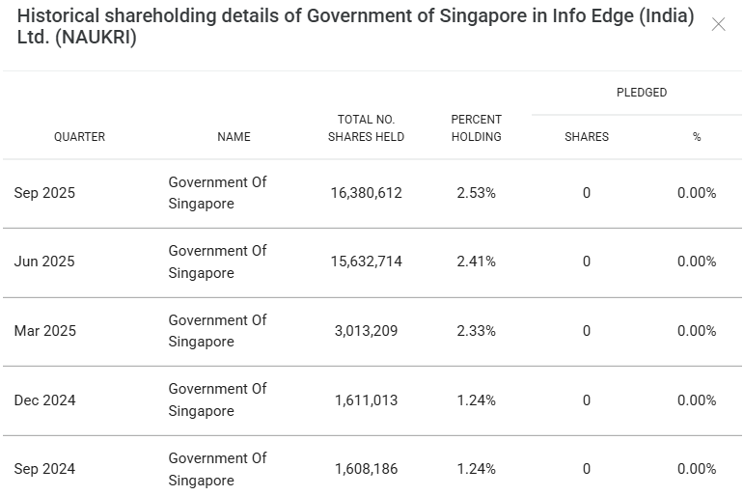Click the pledged % column header
This screenshot has height=496, width=744.
[697, 137]
